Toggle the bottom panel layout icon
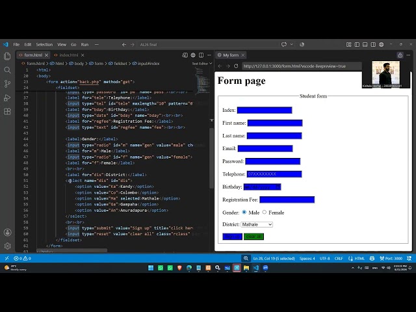The image size is (416, 312). pyautogui.click(x=365, y=45)
